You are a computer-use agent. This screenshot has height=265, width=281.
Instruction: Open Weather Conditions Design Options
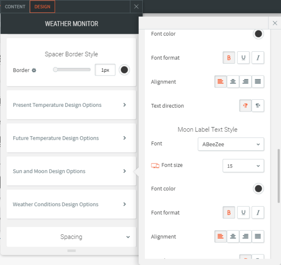tap(71, 204)
